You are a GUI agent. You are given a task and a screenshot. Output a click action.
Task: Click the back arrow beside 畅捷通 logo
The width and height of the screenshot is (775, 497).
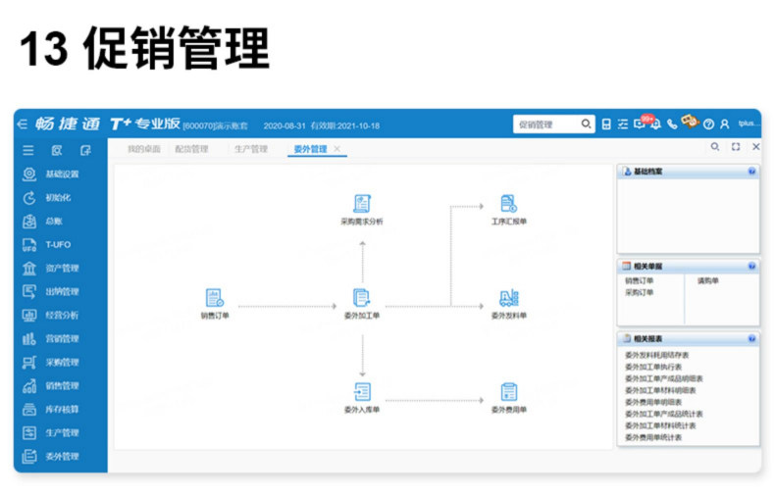pyautogui.click(x=23, y=124)
